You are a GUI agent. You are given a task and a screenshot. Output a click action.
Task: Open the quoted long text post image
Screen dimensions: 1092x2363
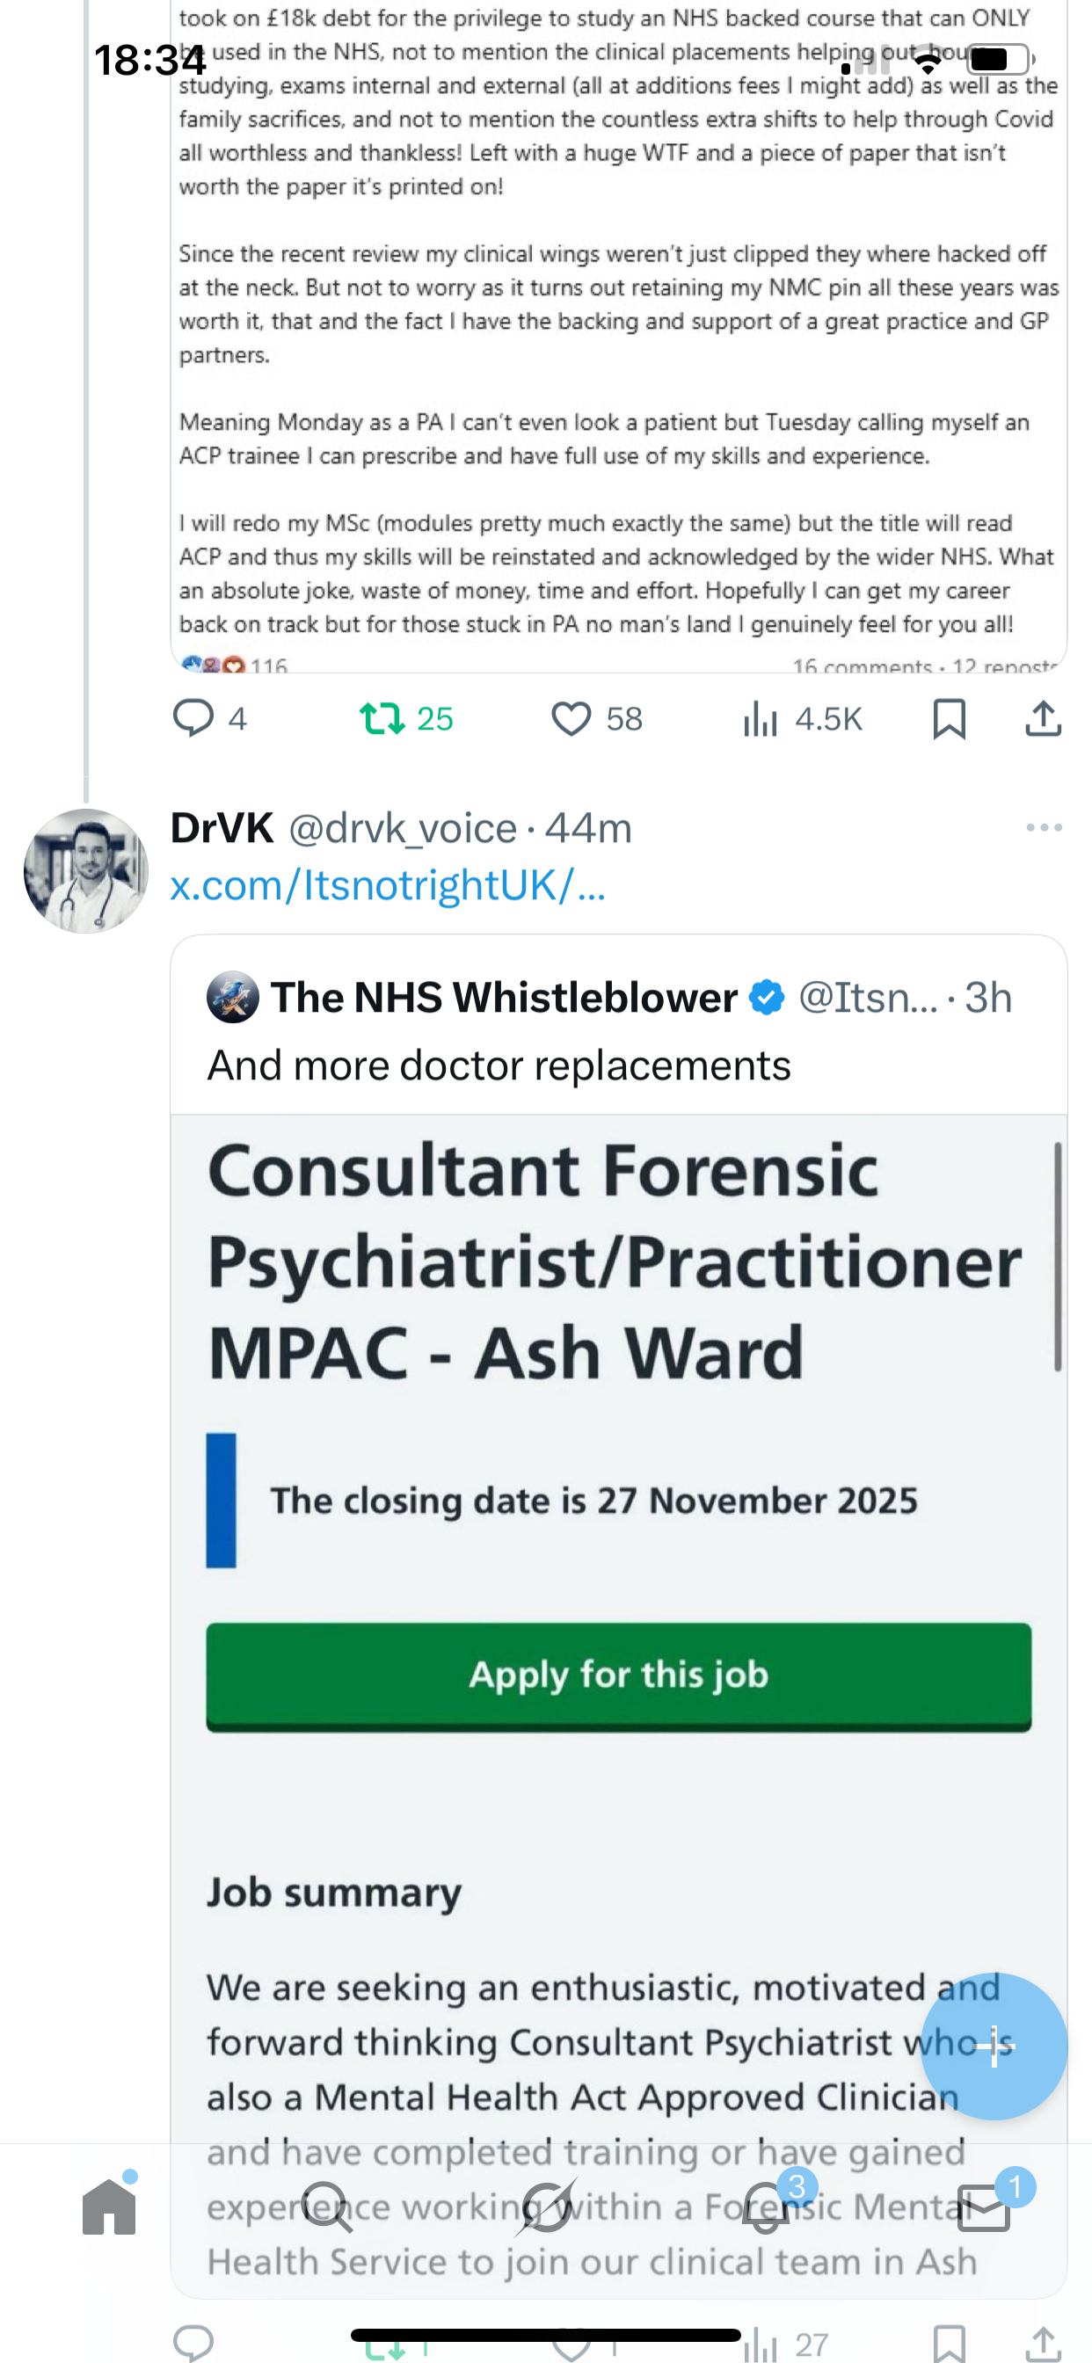click(x=617, y=321)
